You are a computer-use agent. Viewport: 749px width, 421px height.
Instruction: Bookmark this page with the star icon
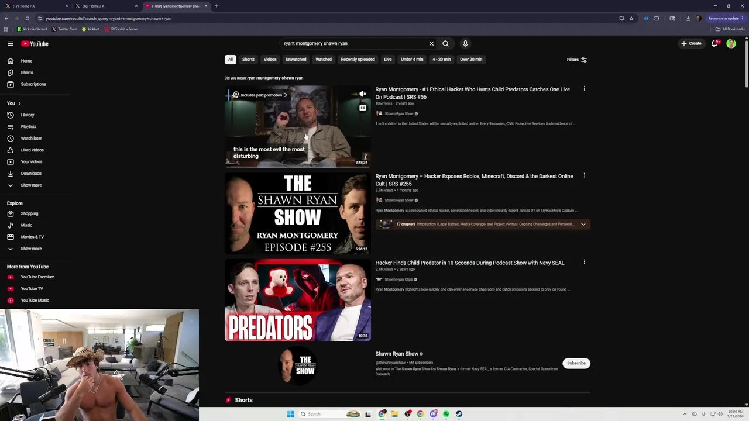click(631, 18)
